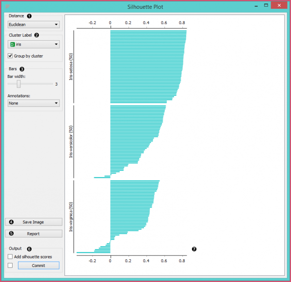Open the Distance dropdown set to Euclidean
The height and width of the screenshot is (282, 291).
click(x=33, y=24)
